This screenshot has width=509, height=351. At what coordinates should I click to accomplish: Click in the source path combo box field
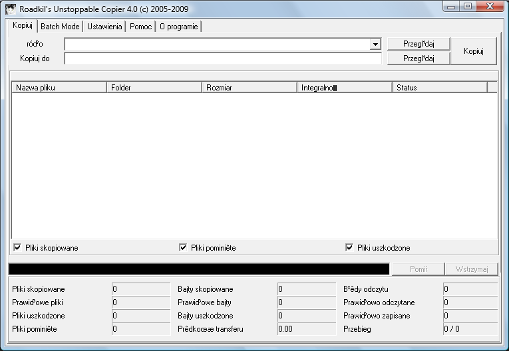(x=217, y=44)
